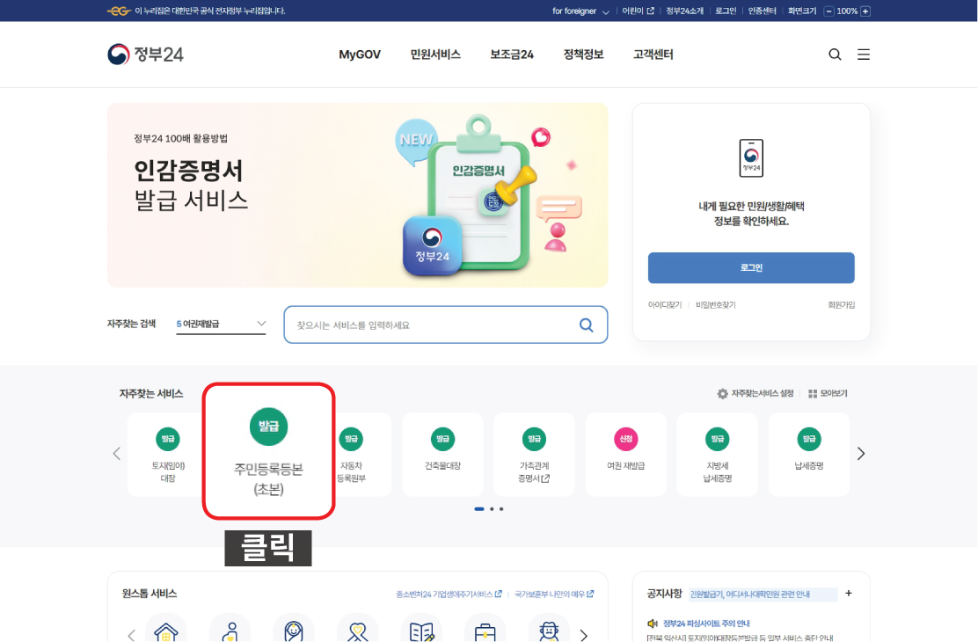Open the highlighted 공지사항 headline notice

[750, 594]
